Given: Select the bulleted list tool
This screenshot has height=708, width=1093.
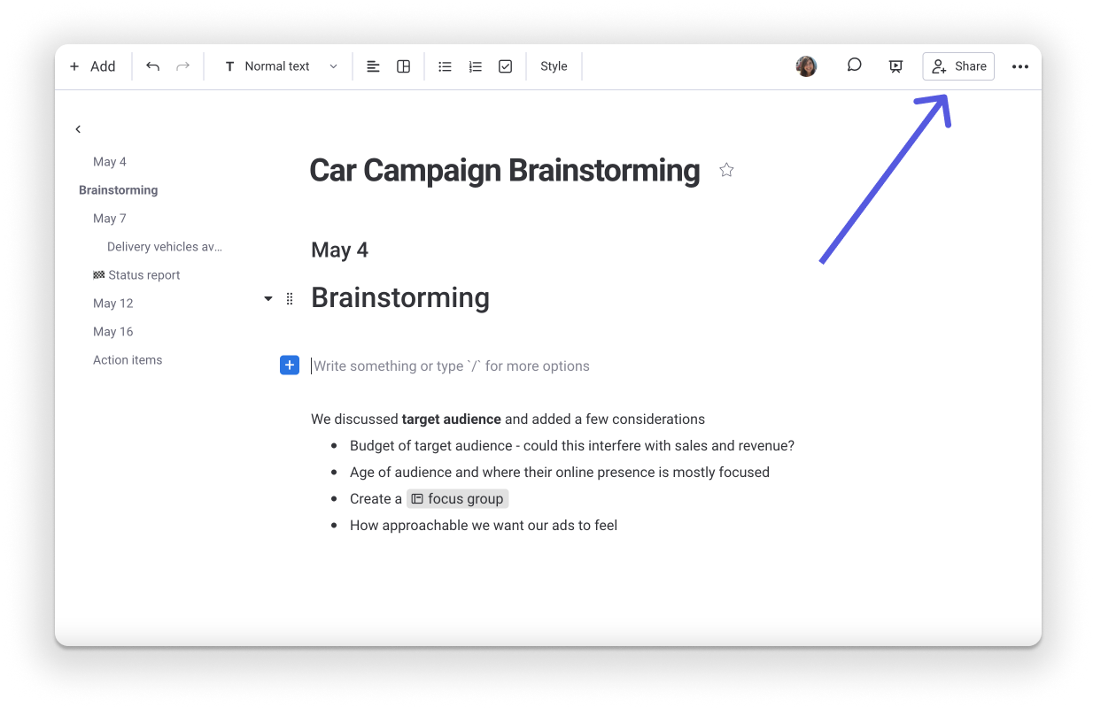Looking at the screenshot, I should pos(445,65).
